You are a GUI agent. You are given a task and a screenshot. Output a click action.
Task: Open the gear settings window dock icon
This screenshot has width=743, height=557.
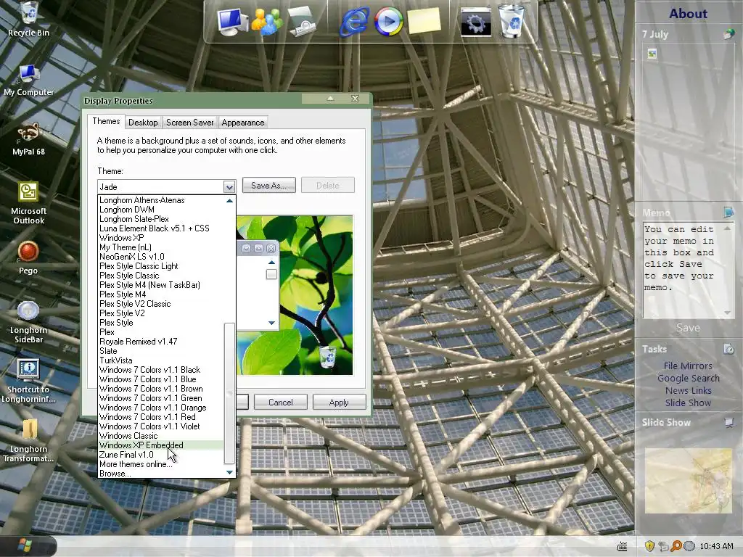point(476,22)
